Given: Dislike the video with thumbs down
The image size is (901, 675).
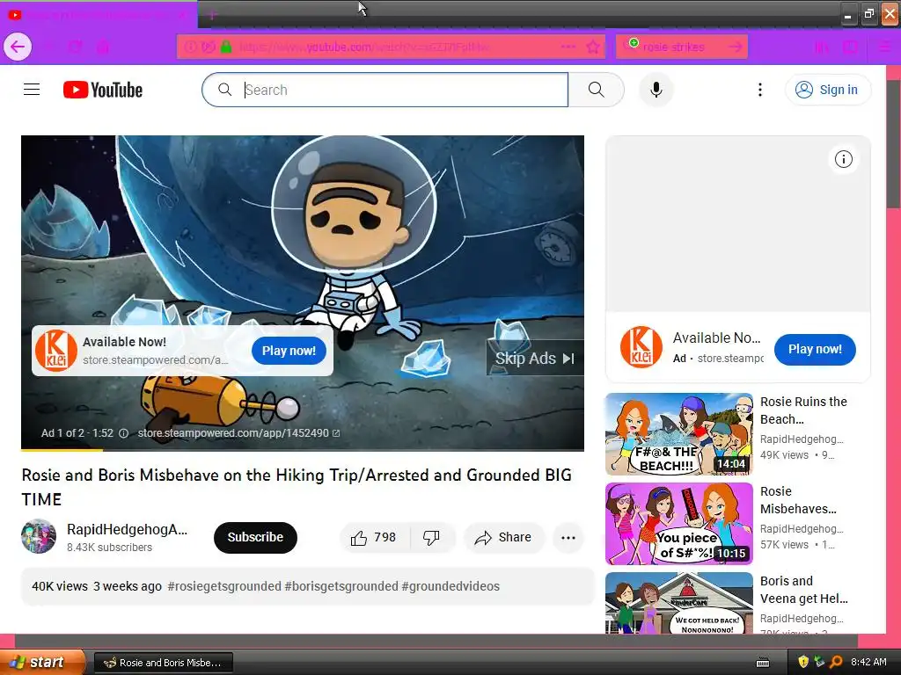Looking at the screenshot, I should coord(431,538).
